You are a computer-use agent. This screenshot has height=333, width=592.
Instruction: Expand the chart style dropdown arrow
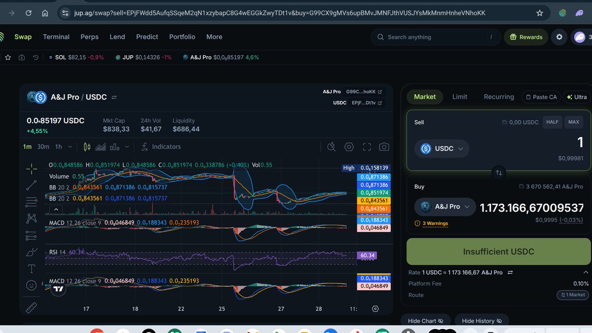[127, 147]
